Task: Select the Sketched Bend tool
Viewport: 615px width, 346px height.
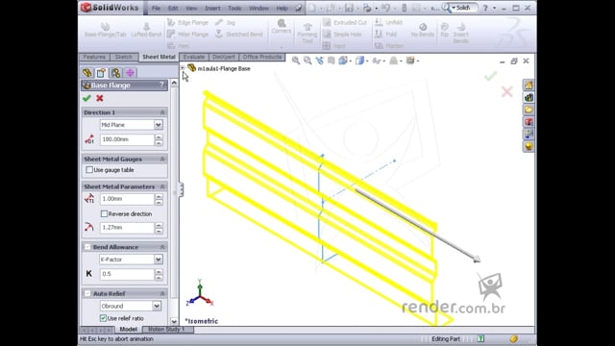Action: pyautogui.click(x=239, y=35)
